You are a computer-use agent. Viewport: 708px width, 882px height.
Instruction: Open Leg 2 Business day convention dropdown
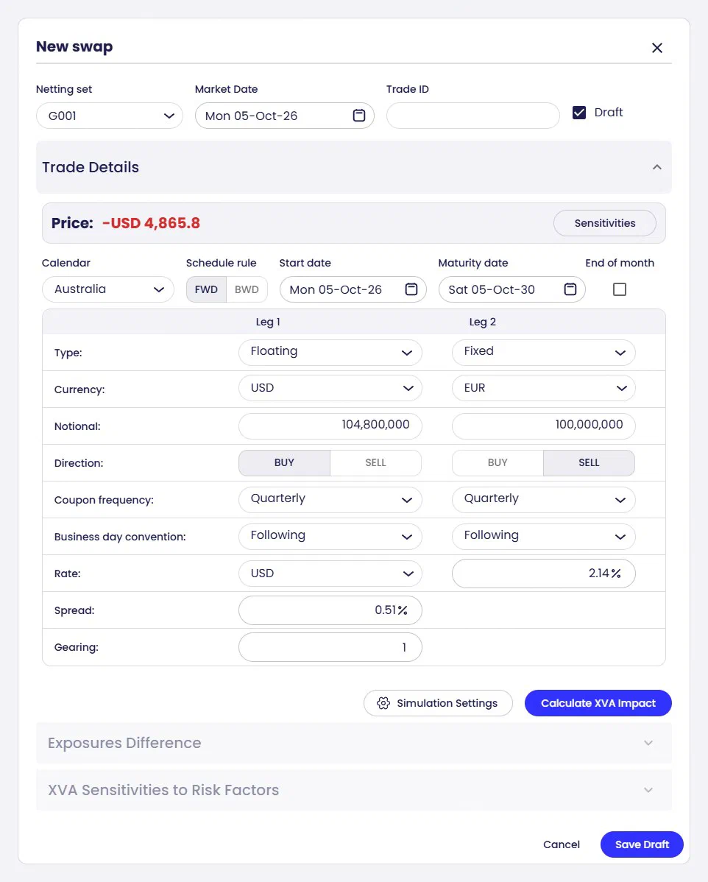(x=544, y=537)
